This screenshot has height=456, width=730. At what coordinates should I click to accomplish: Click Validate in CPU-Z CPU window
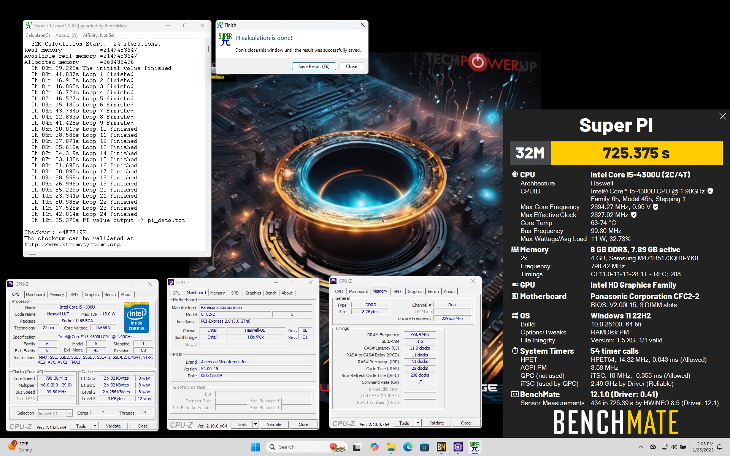113,426
